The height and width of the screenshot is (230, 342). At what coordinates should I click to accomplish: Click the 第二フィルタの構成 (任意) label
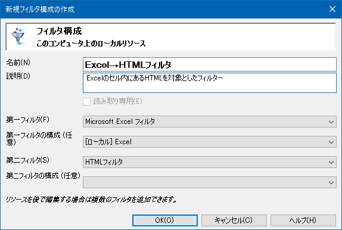pos(43,176)
